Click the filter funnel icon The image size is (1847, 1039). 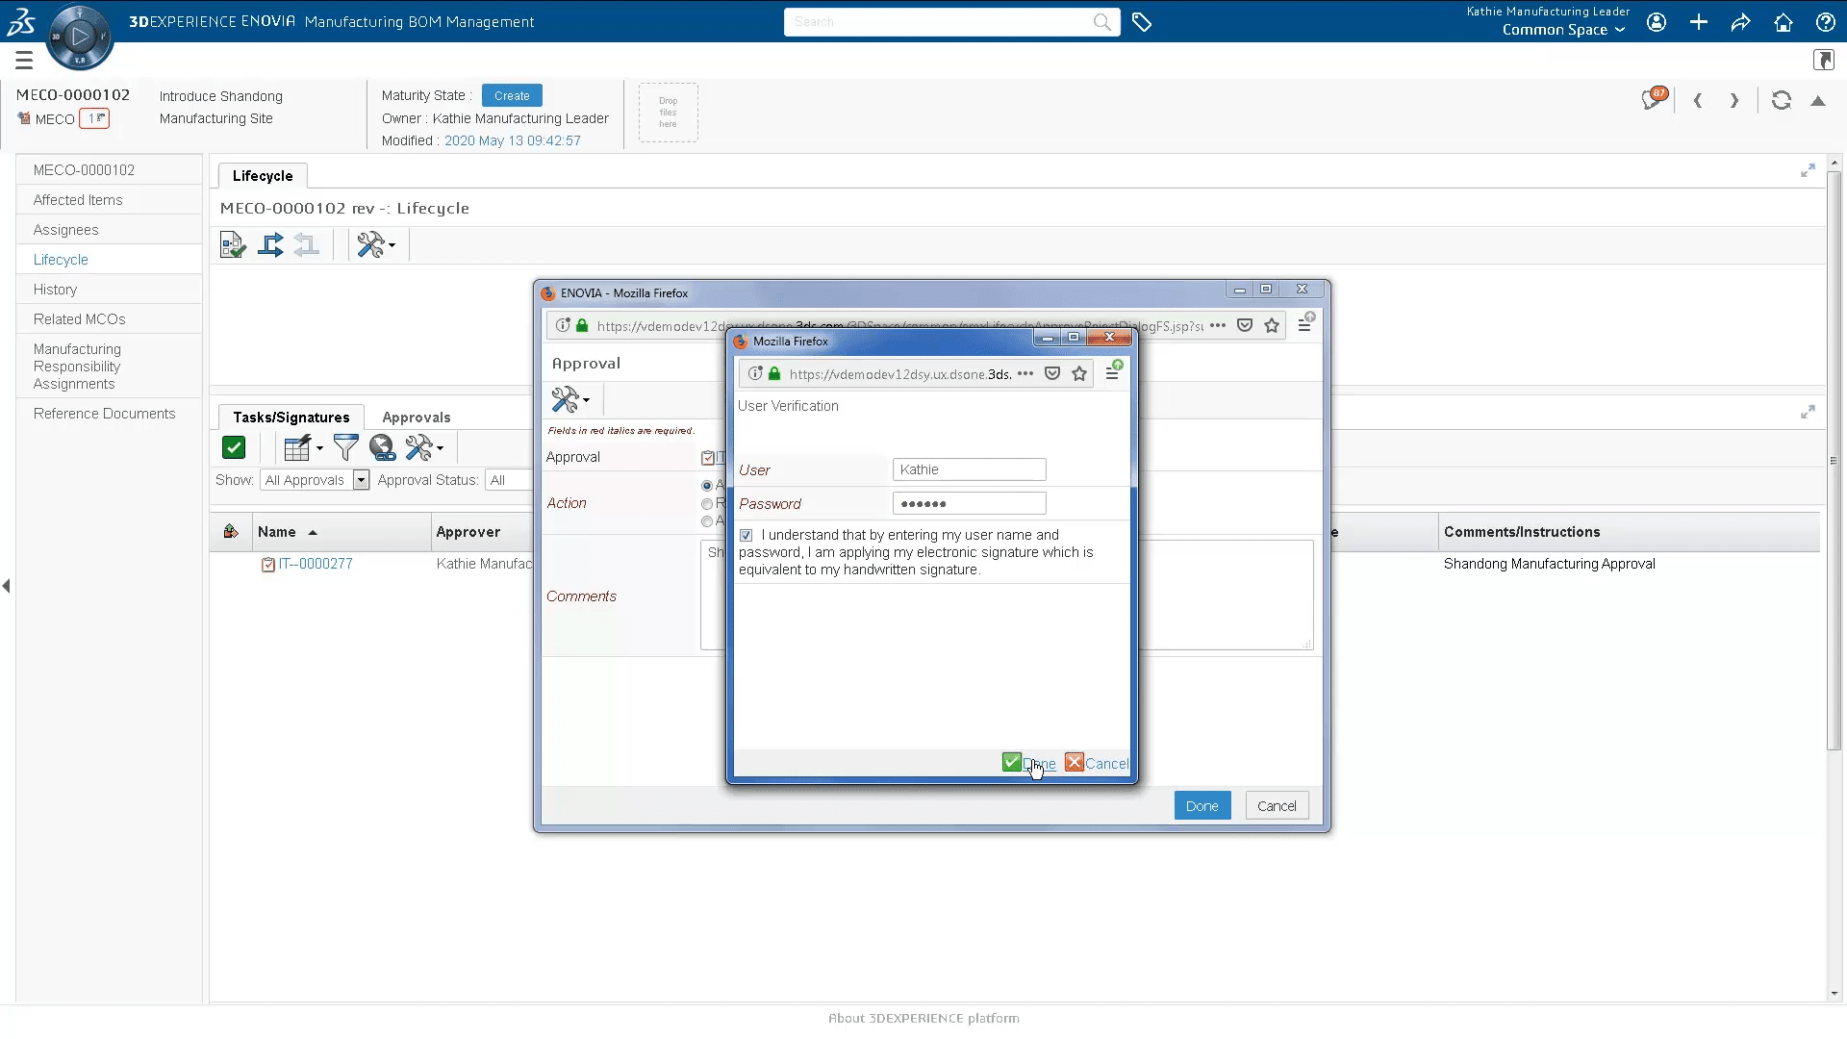point(345,447)
